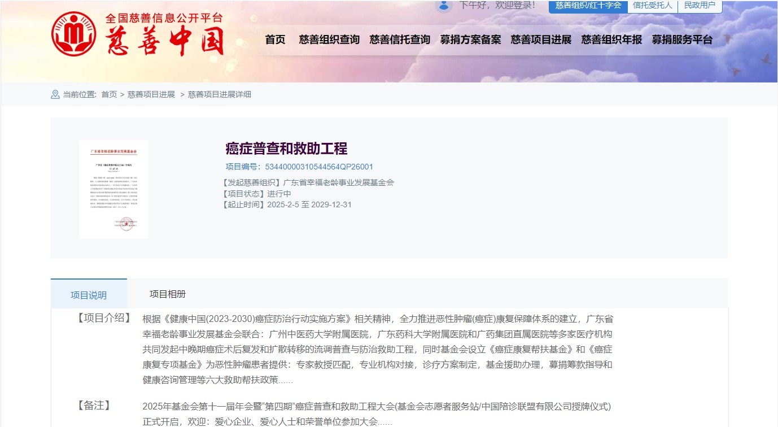Select the 项目说明 tab
This screenshot has height=427, width=778.
89,294
